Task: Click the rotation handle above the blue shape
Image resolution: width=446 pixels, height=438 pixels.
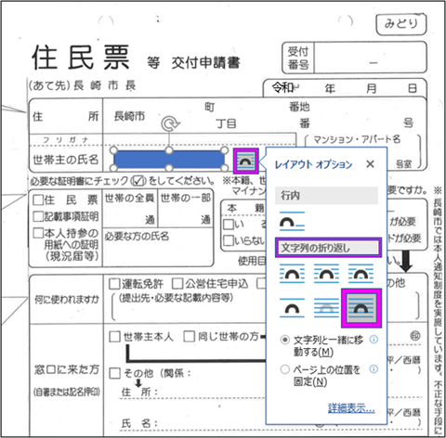Action: [169, 123]
